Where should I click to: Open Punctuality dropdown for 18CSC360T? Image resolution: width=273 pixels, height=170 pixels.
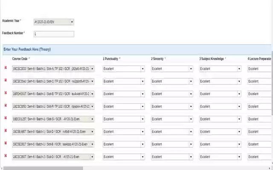124,157
